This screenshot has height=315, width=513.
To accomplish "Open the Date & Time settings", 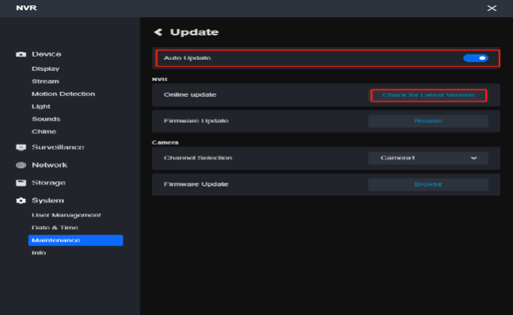I will [54, 228].
